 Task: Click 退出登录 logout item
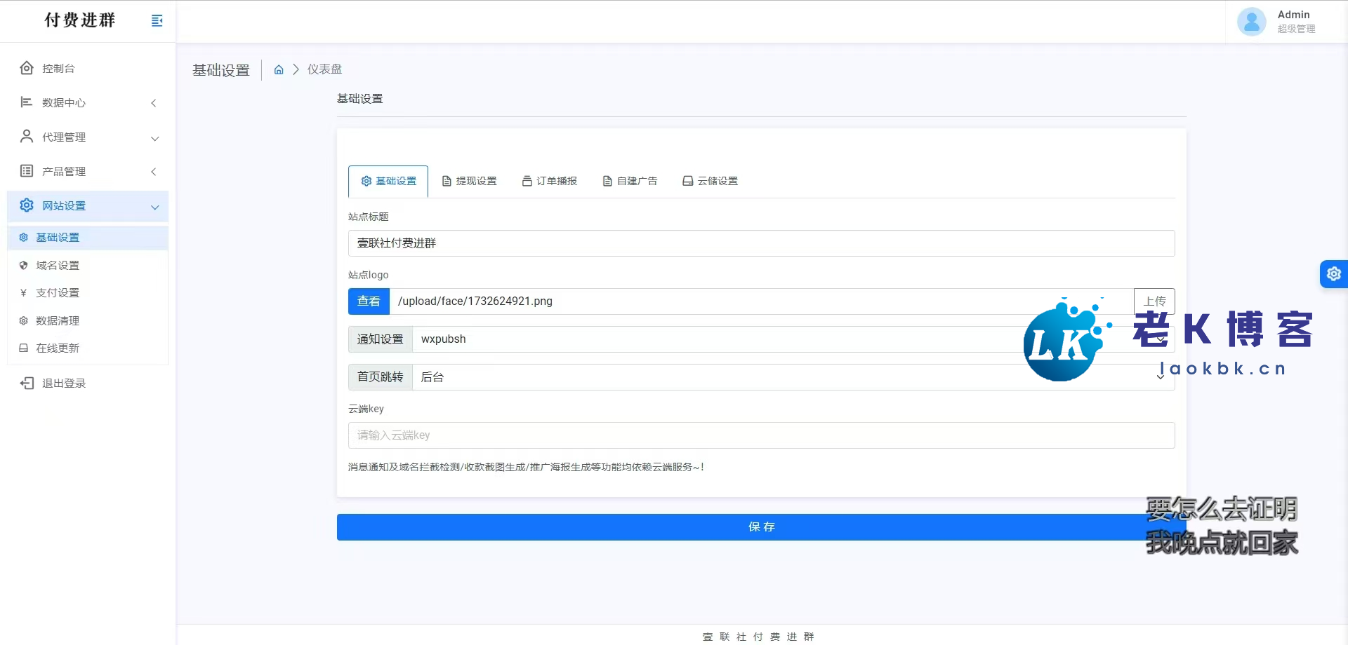click(63, 383)
